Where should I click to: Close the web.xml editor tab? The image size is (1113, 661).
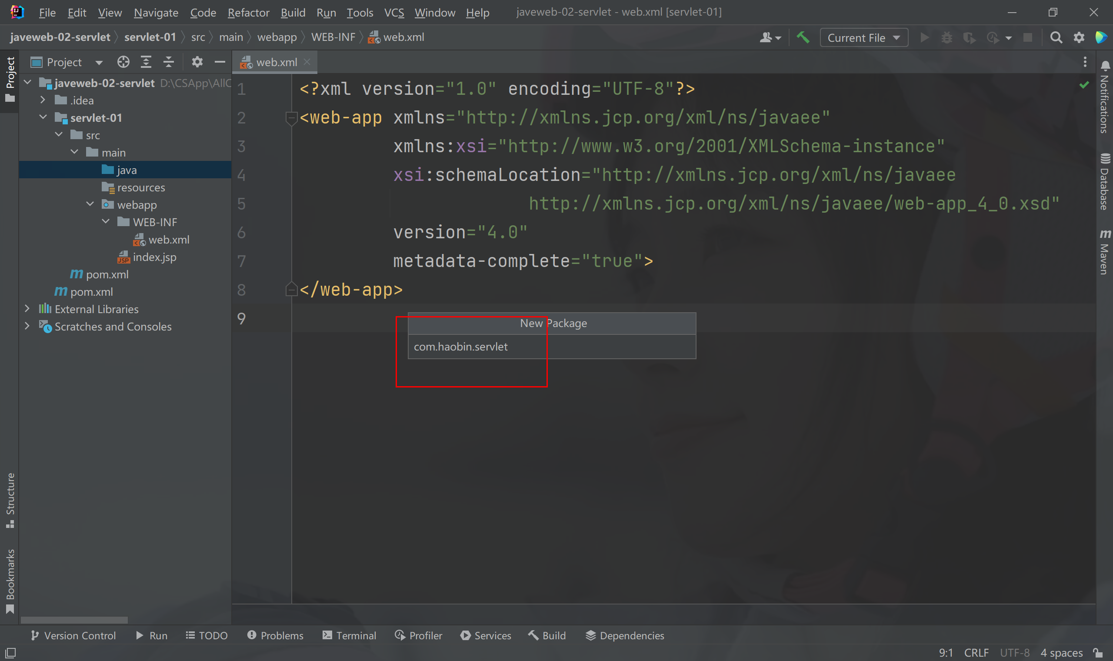(x=307, y=62)
